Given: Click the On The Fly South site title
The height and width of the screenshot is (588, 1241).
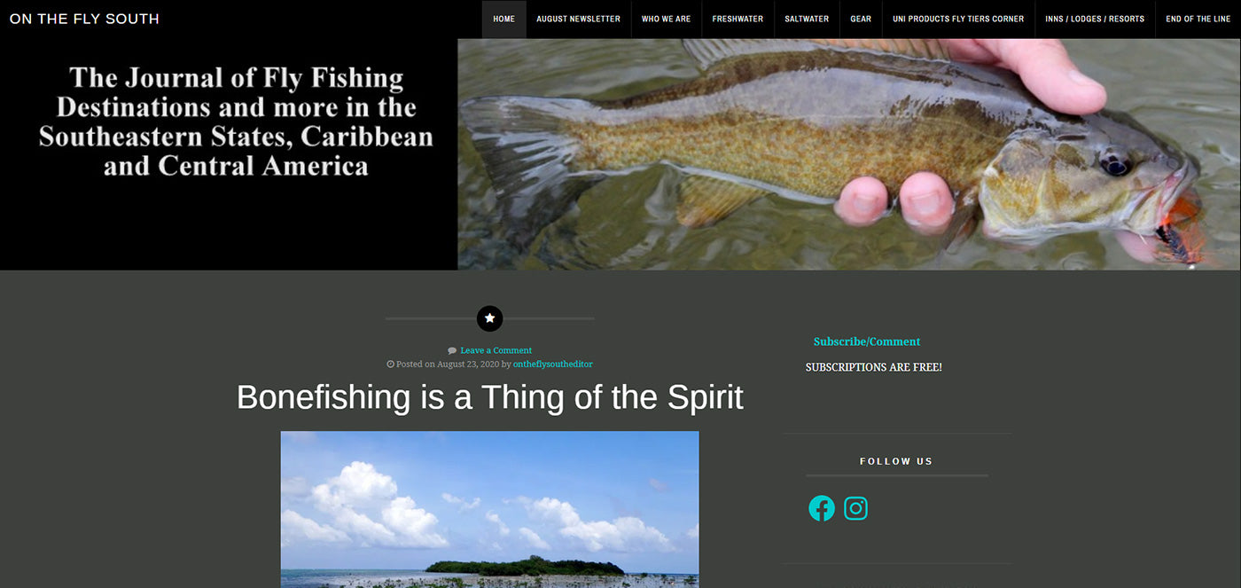Looking at the screenshot, I should point(84,19).
